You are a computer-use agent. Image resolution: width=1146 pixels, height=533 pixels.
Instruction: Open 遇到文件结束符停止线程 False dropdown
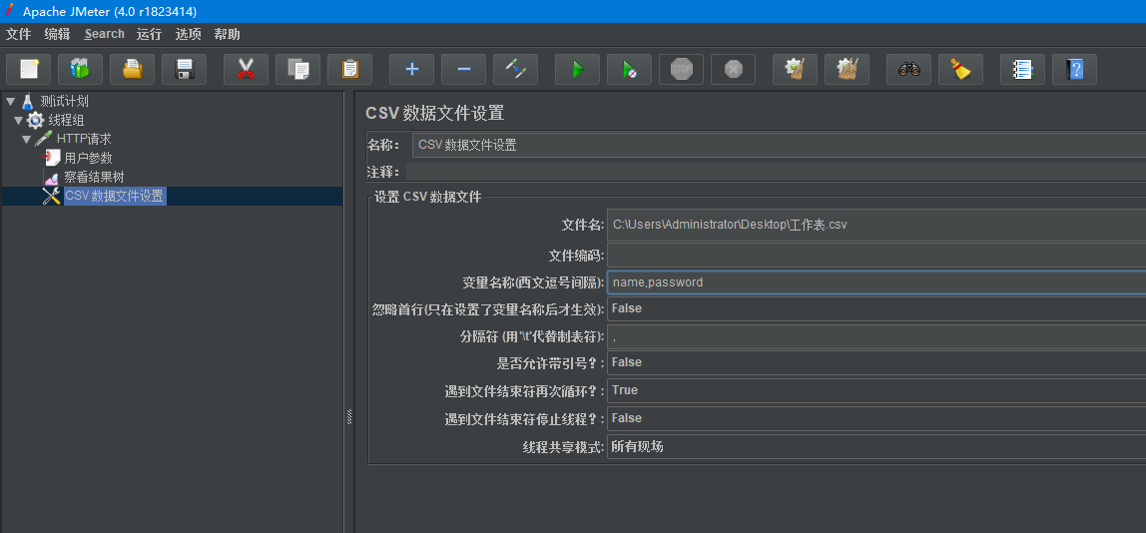pyautogui.click(x=876, y=418)
